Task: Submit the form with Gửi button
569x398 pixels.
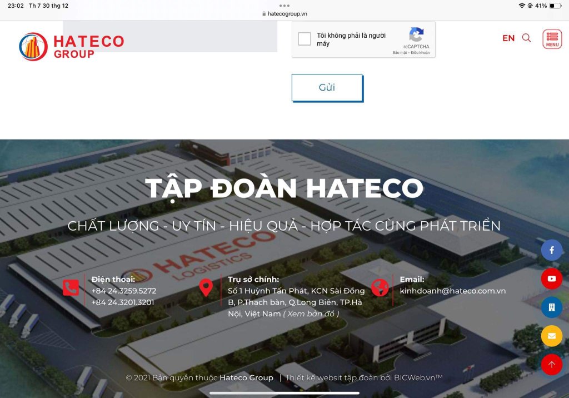Action: pos(327,87)
